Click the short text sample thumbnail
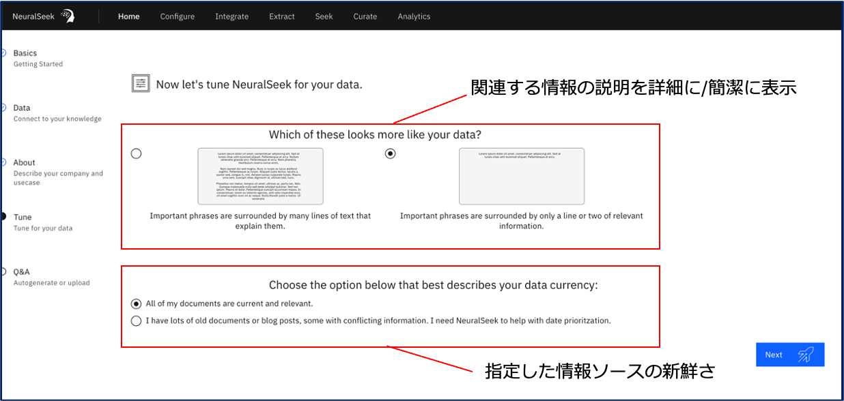Image resolution: width=844 pixels, height=401 pixels. 522,176
